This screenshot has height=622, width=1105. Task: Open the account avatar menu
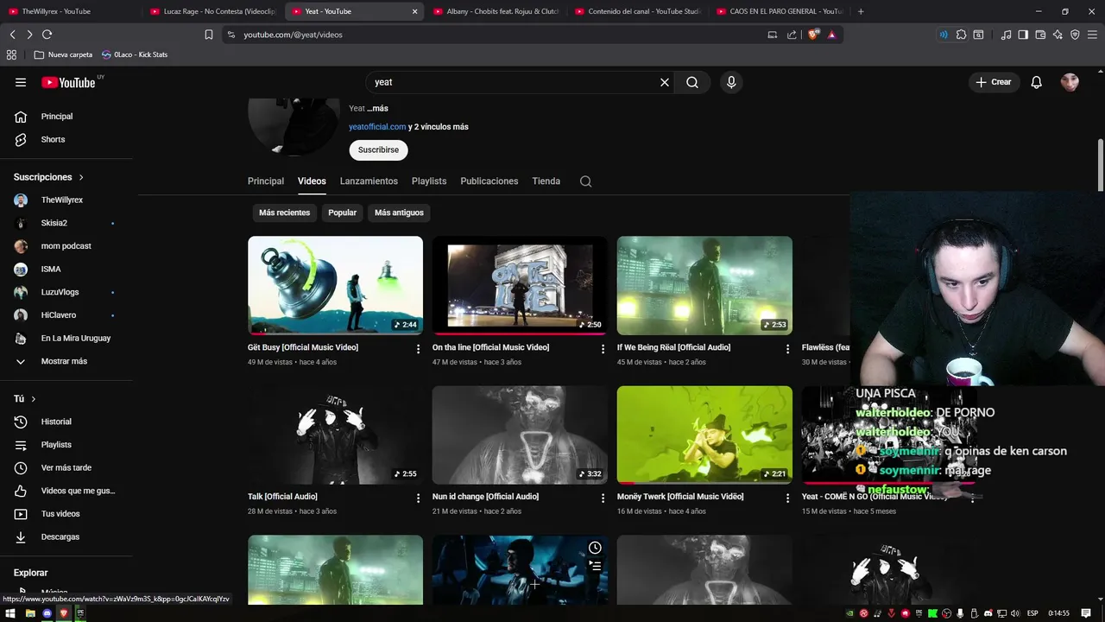click(x=1070, y=82)
